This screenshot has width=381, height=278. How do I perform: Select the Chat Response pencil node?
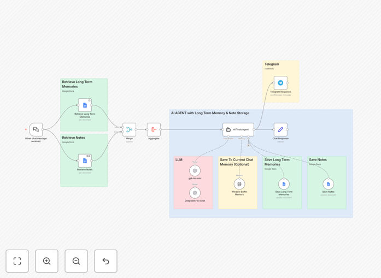tap(280, 129)
